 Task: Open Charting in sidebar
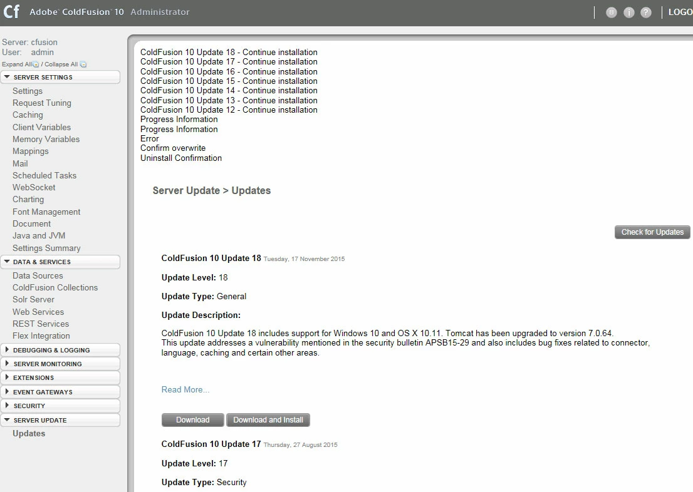pyautogui.click(x=28, y=199)
